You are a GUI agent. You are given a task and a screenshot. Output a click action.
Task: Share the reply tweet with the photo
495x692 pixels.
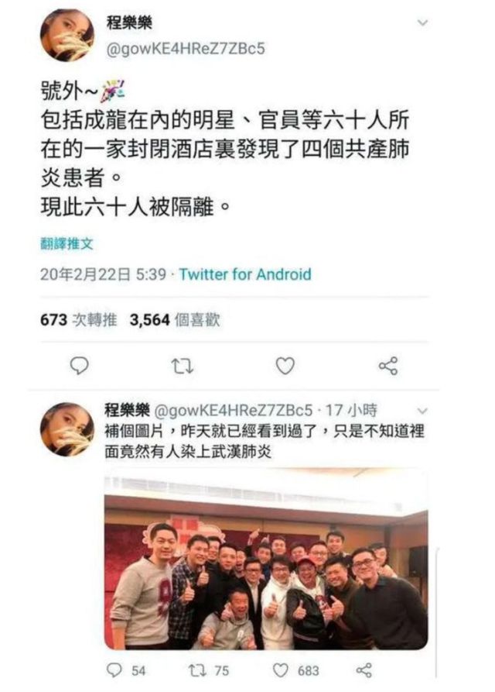click(364, 670)
